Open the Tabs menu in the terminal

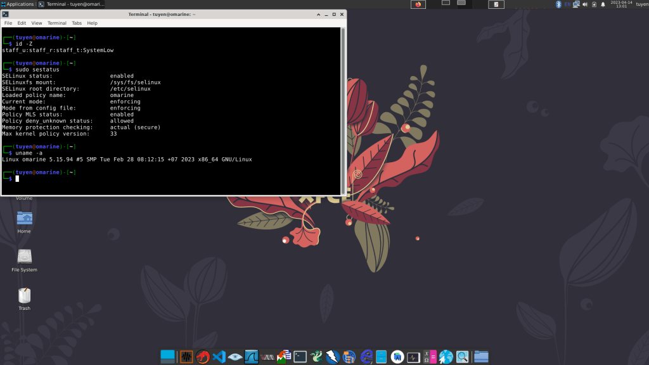click(77, 23)
